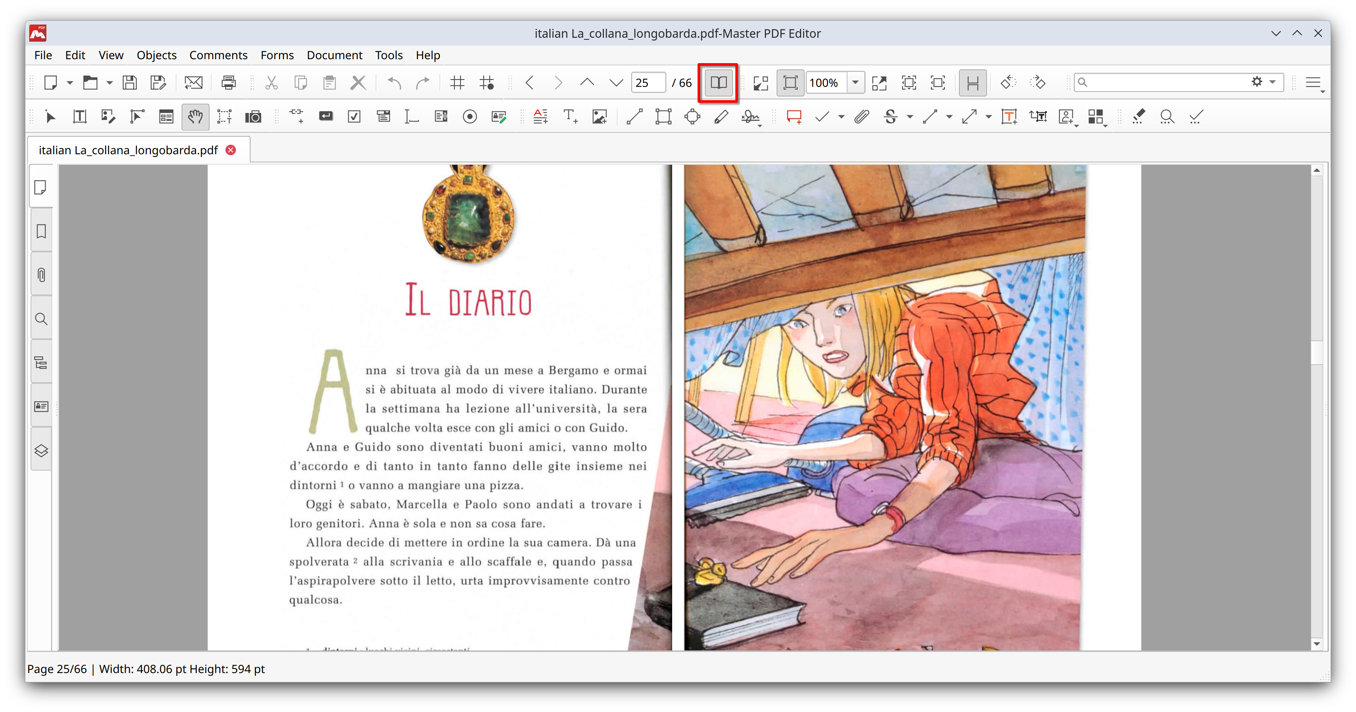Image resolution: width=1356 pixels, height=712 pixels.
Task: Open the Document menu
Action: click(x=334, y=55)
